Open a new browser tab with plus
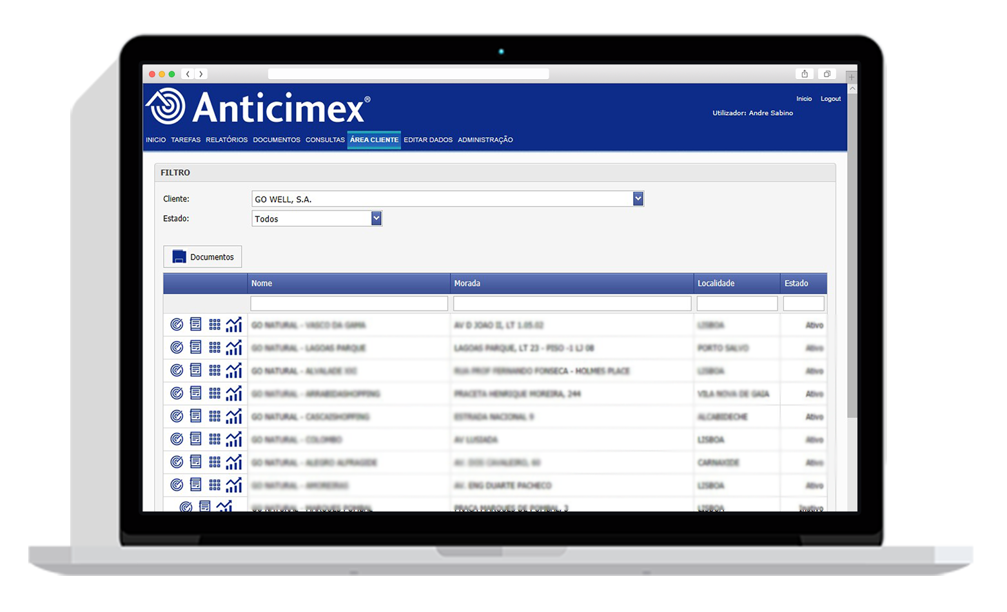The image size is (1007, 612). [852, 77]
